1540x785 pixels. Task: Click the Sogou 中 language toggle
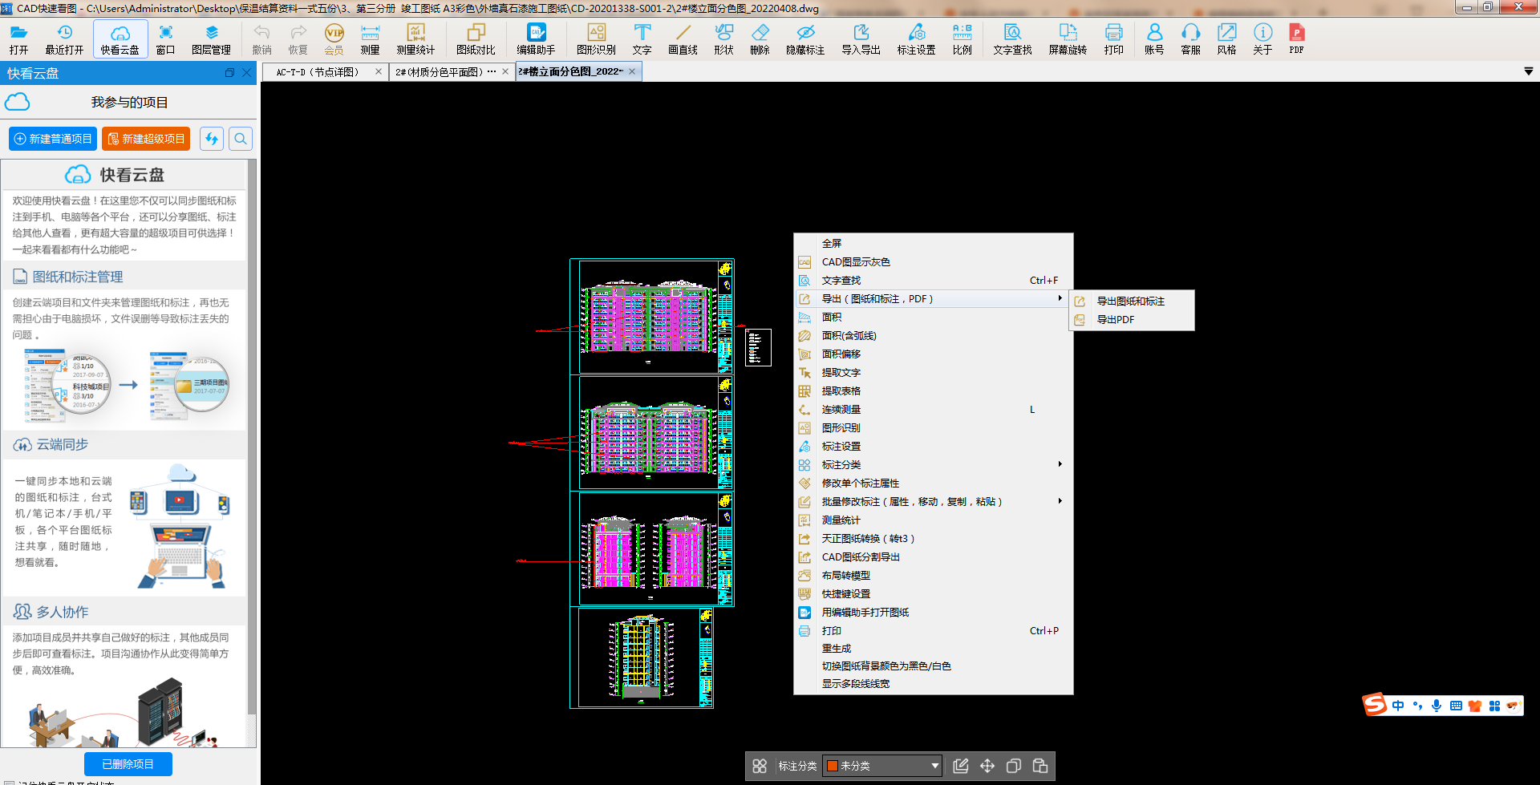point(1398,706)
